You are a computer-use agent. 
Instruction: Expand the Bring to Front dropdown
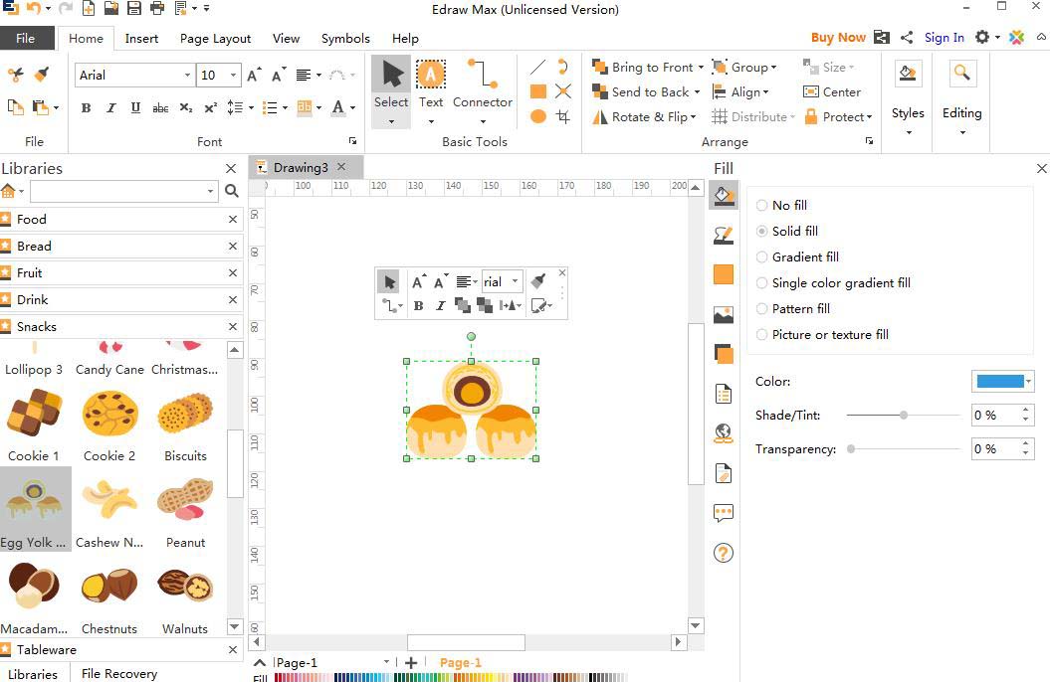click(701, 67)
